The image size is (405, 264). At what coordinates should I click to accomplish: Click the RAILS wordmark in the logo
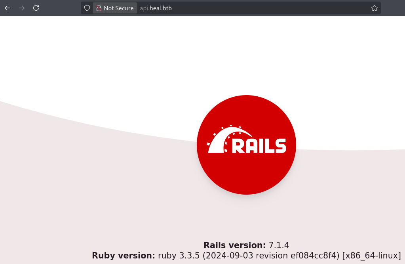tap(259, 146)
